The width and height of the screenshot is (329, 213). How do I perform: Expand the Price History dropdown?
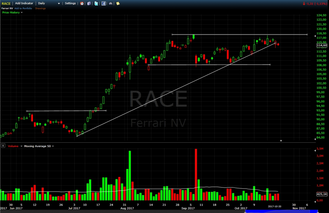22,12
